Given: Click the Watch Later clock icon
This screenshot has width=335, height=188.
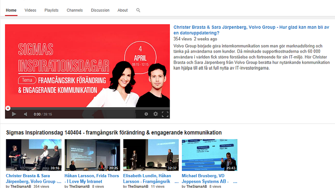Looking at the screenshot, I should 146,114.
